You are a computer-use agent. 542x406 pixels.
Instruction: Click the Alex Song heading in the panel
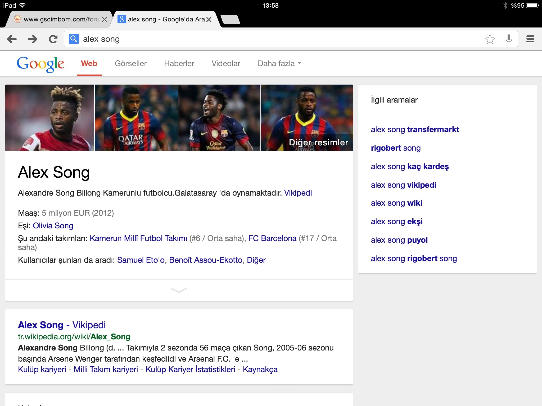tap(54, 172)
